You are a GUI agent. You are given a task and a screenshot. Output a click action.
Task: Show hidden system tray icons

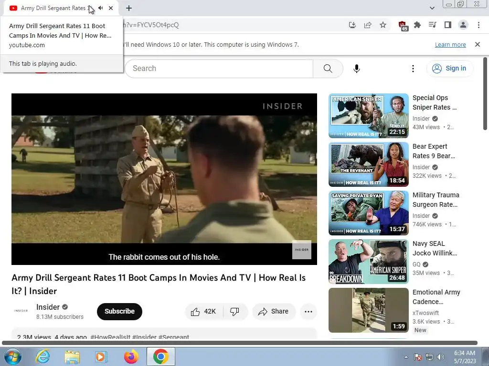pyautogui.click(x=406, y=357)
